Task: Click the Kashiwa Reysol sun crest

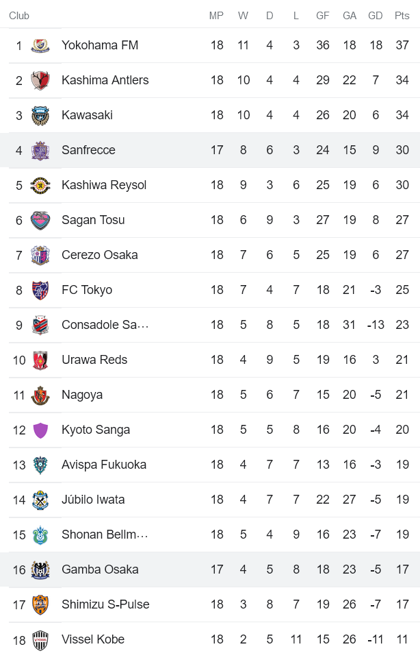Action: point(40,184)
